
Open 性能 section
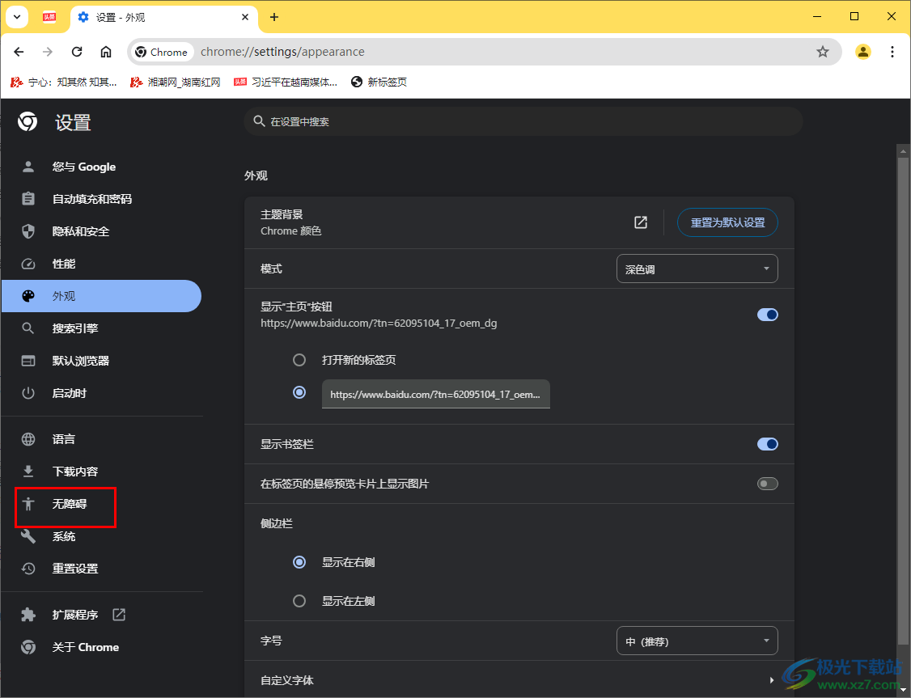[x=102, y=264]
